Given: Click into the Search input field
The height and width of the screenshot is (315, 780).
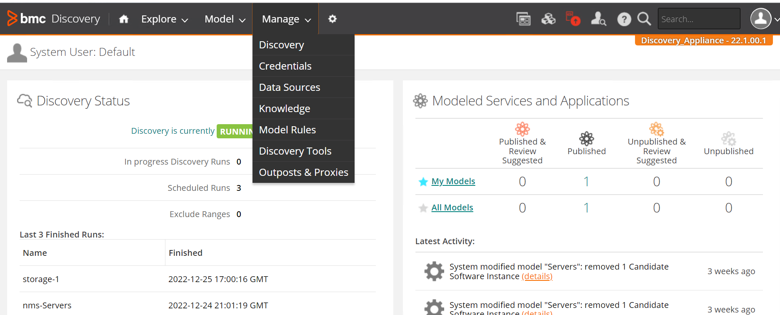Looking at the screenshot, I should [x=698, y=19].
